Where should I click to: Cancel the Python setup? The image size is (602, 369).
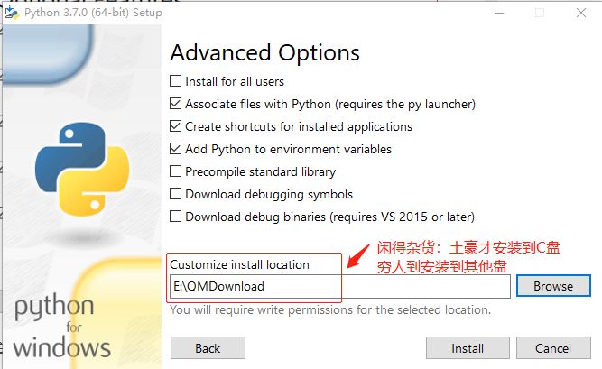(553, 348)
